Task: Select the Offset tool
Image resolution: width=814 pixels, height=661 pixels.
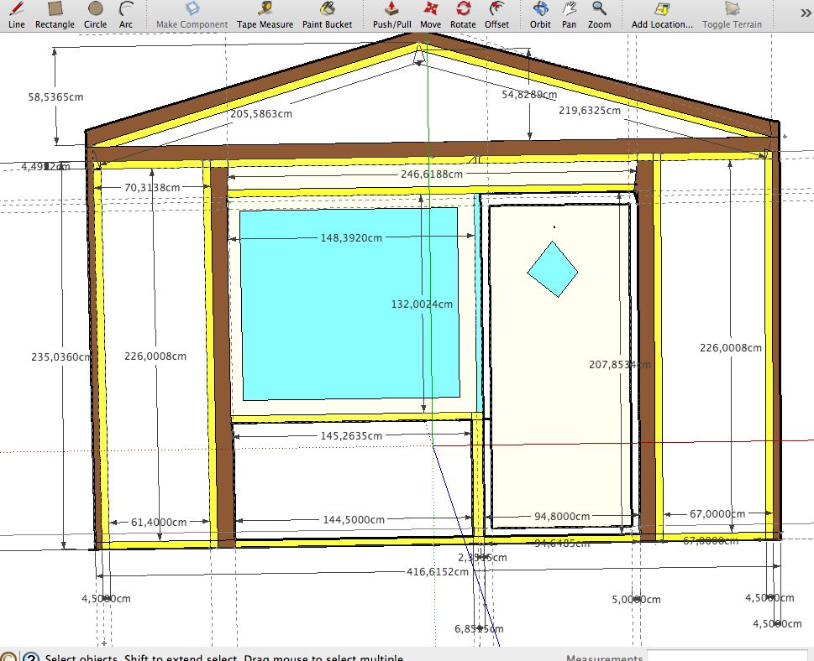Action: [496, 15]
